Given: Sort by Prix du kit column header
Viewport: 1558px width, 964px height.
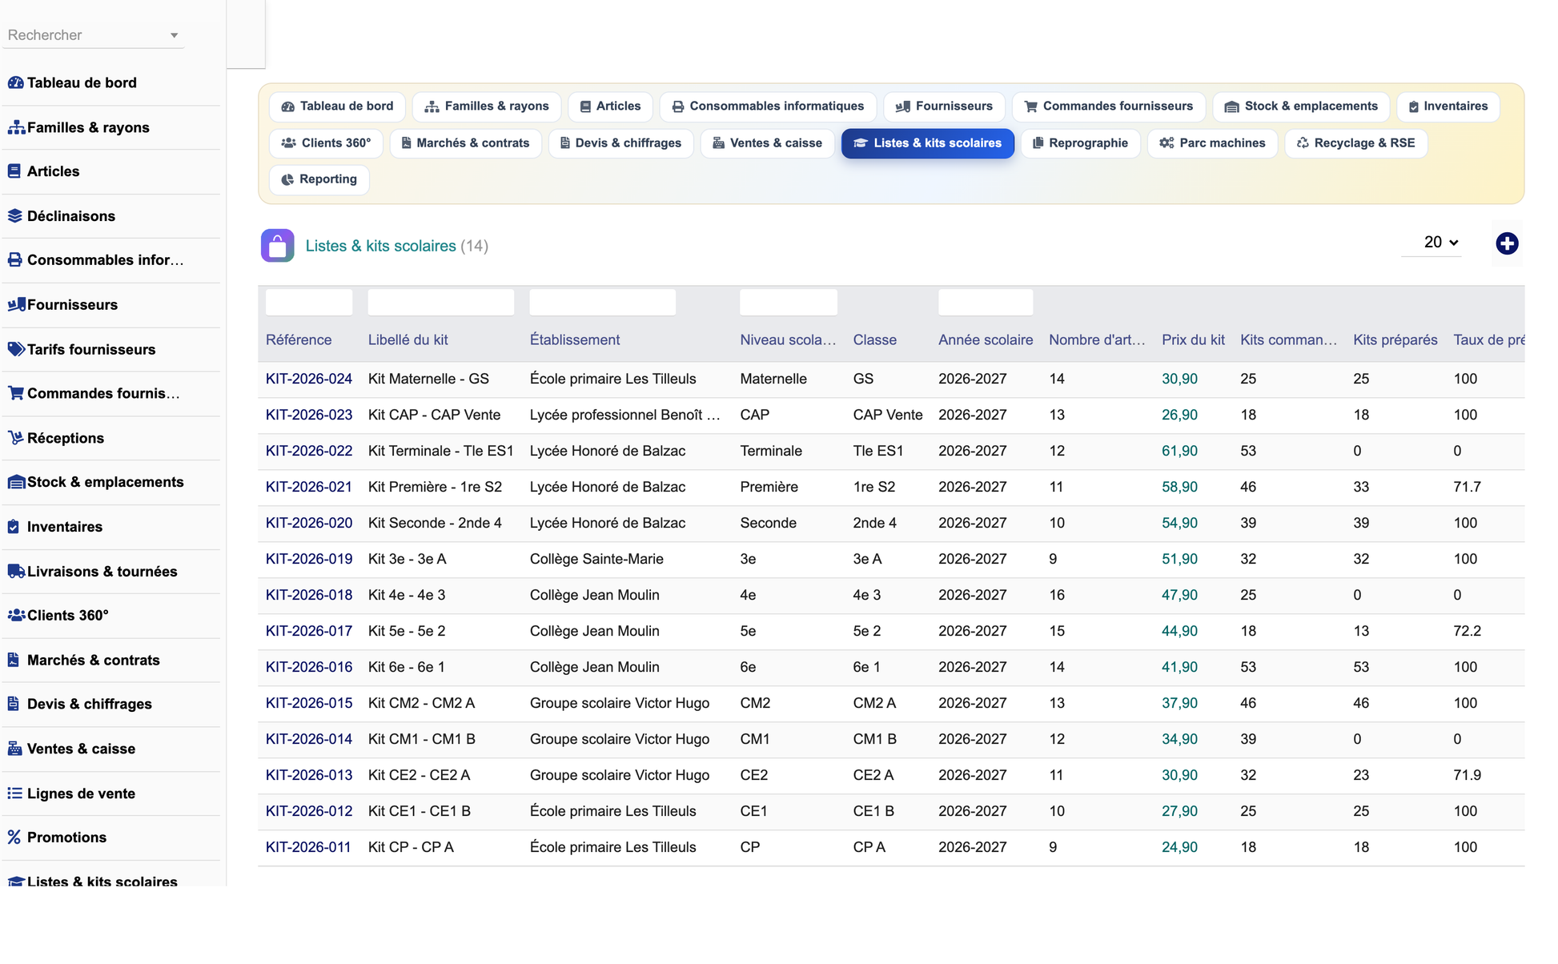Looking at the screenshot, I should [1193, 340].
